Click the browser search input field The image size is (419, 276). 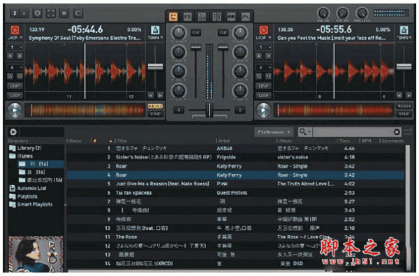tap(353, 132)
